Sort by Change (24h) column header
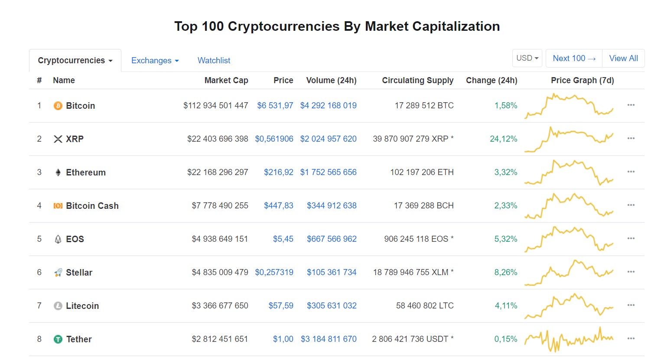This screenshot has width=658, height=357. click(x=491, y=81)
